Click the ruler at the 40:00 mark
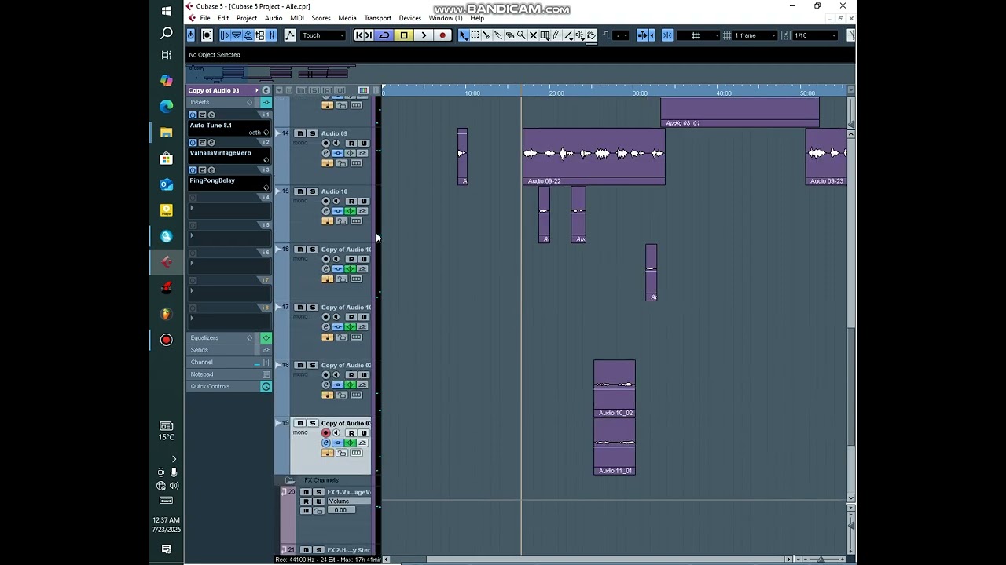Viewport: 1006px width, 565px height. click(x=724, y=93)
